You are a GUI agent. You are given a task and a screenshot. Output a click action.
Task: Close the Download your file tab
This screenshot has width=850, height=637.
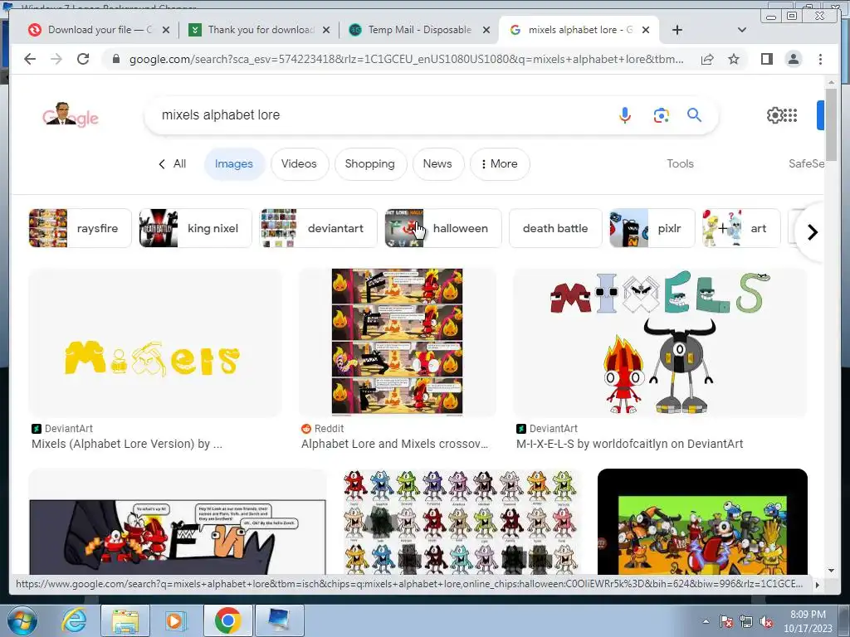pyautogui.click(x=166, y=30)
